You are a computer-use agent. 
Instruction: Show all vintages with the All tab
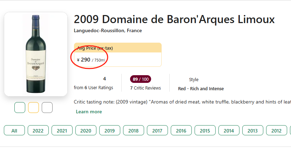pyautogui.click(x=14, y=130)
